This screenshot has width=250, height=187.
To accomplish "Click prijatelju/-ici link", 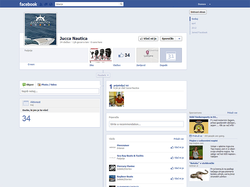I will 121,85.
